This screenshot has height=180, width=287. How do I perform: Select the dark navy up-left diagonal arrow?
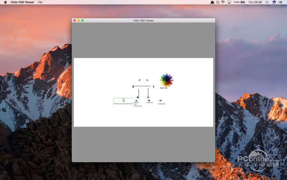pyautogui.click(x=138, y=97)
